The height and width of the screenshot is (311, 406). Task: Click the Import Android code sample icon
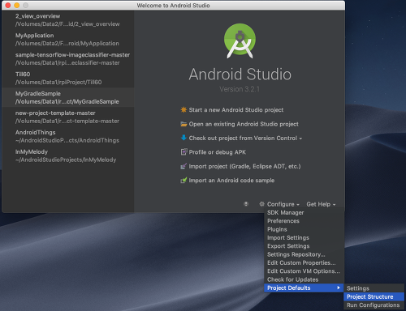pos(184,180)
